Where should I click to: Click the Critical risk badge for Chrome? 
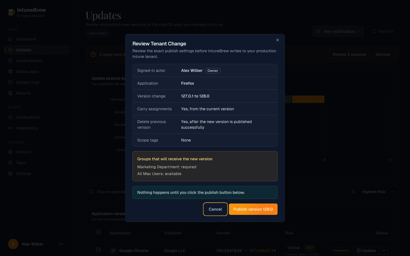click(293, 248)
